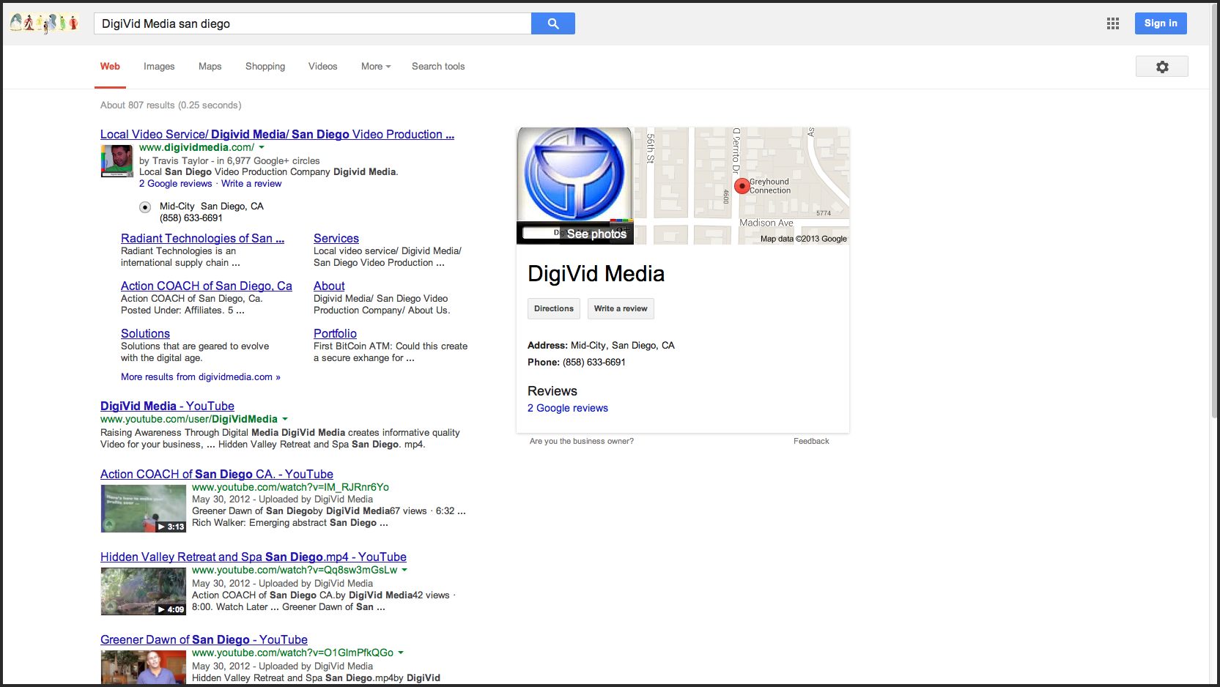The width and height of the screenshot is (1220, 687).
Task: Click Travis Taylor author photo thumbnail
Action: pyautogui.click(x=117, y=161)
